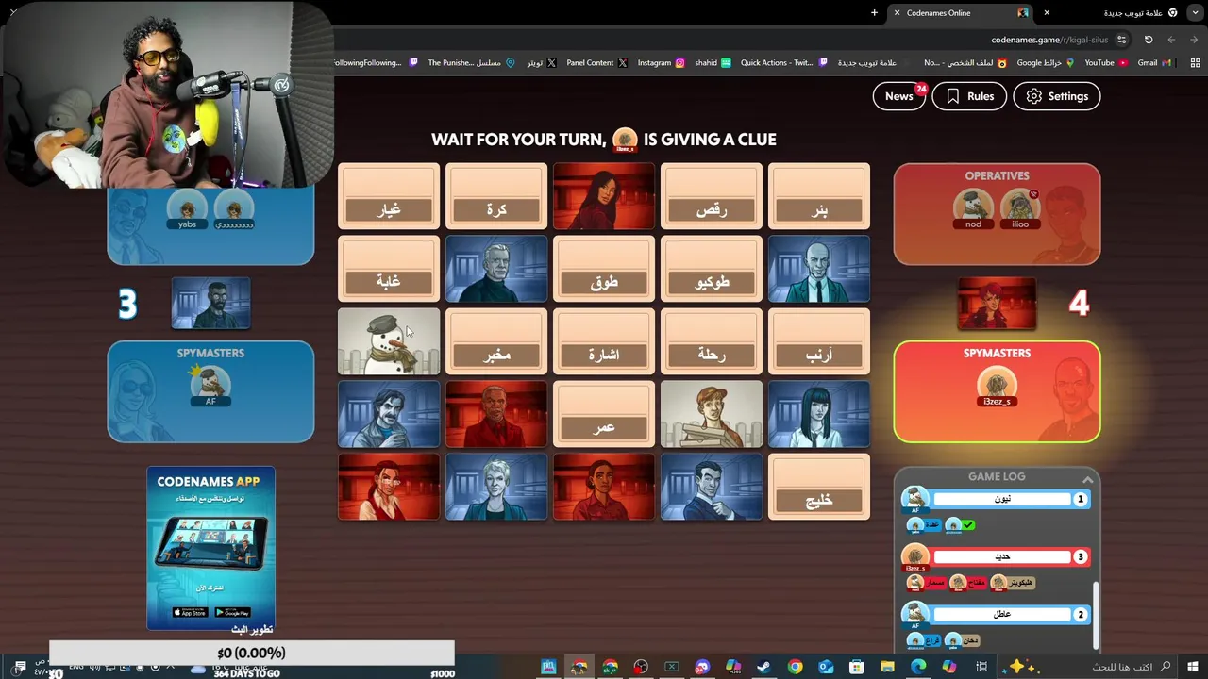Click ilioo avatar in red operatives
The image size is (1208, 679).
point(1020,208)
